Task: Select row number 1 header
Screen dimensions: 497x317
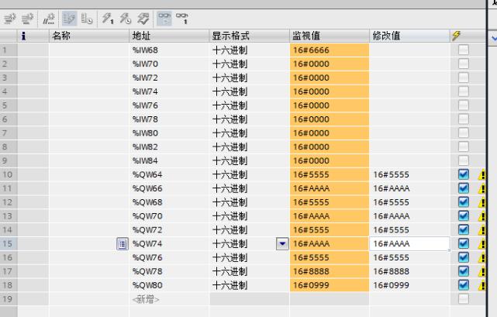Action: (x=9, y=50)
